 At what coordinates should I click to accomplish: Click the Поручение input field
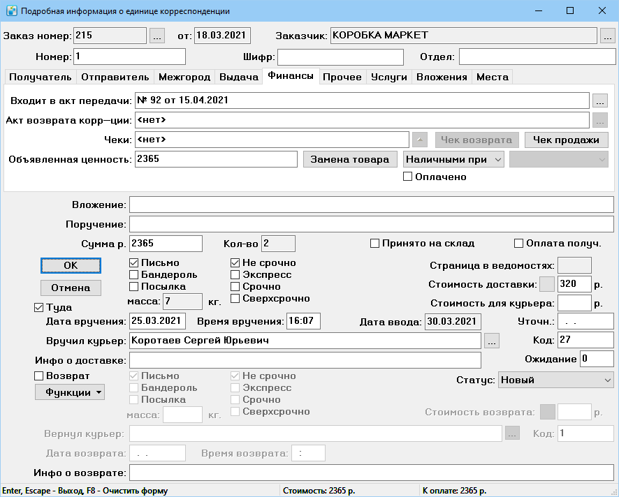click(x=372, y=225)
